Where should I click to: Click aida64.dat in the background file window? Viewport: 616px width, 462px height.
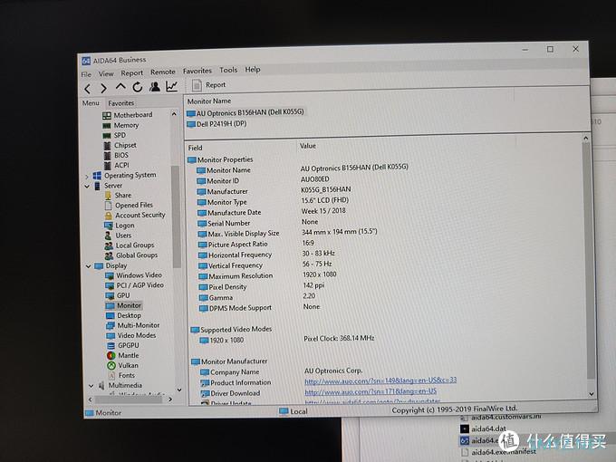(488, 428)
